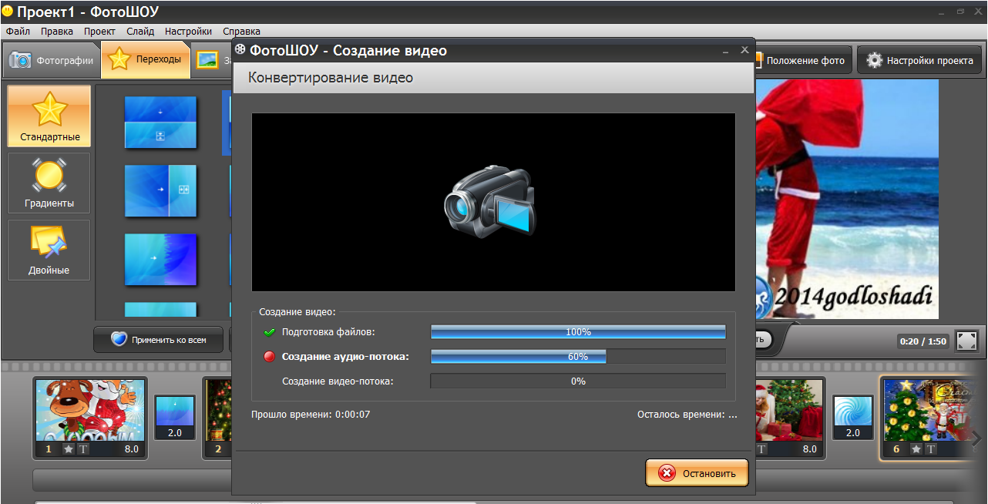Click the Создание видео-потока 0% progress bar
The width and height of the screenshot is (988, 504).
pyautogui.click(x=578, y=381)
